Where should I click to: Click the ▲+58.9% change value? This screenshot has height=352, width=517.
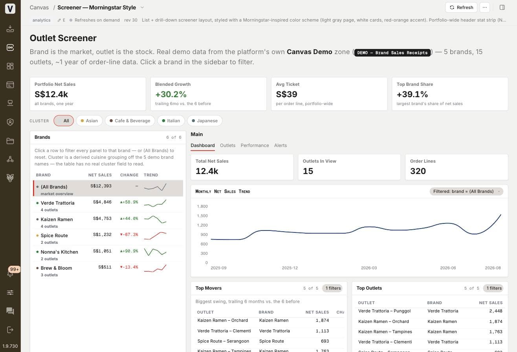(129, 202)
